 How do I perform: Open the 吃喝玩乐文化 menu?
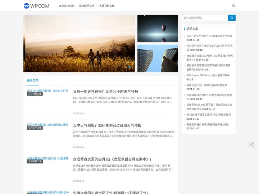(x=87, y=6)
